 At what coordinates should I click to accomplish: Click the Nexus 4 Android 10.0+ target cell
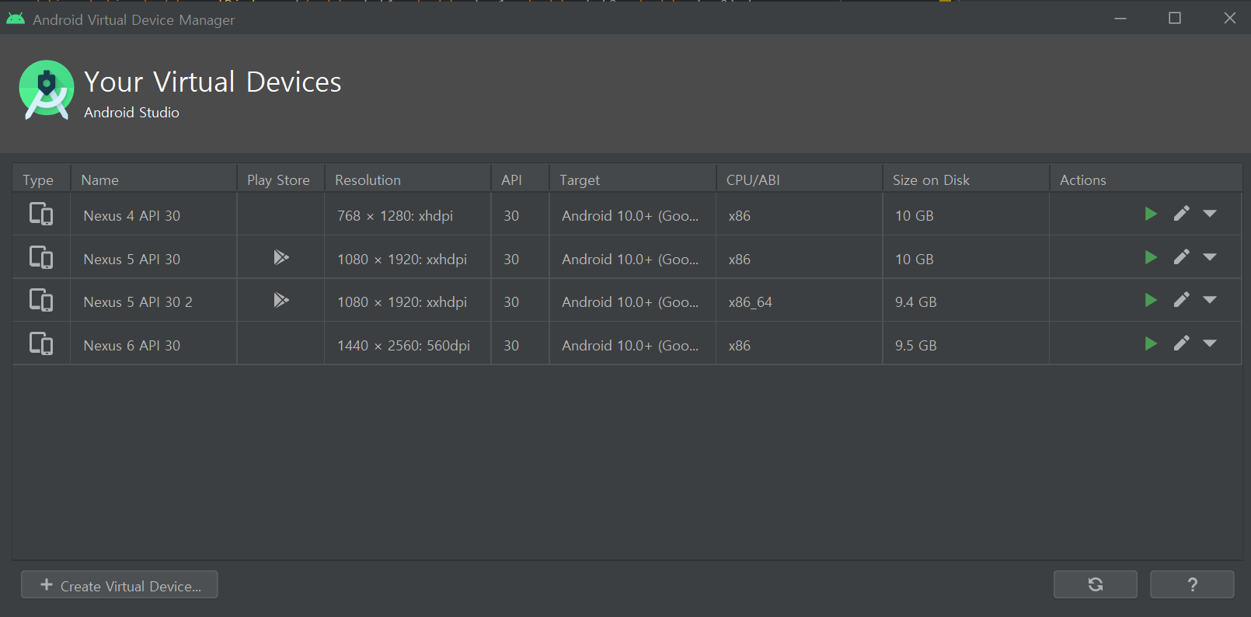point(632,215)
